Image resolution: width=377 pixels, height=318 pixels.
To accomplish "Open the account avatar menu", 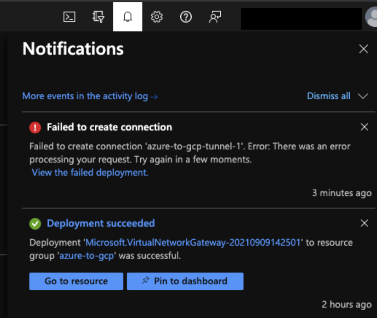I will (x=372, y=17).
